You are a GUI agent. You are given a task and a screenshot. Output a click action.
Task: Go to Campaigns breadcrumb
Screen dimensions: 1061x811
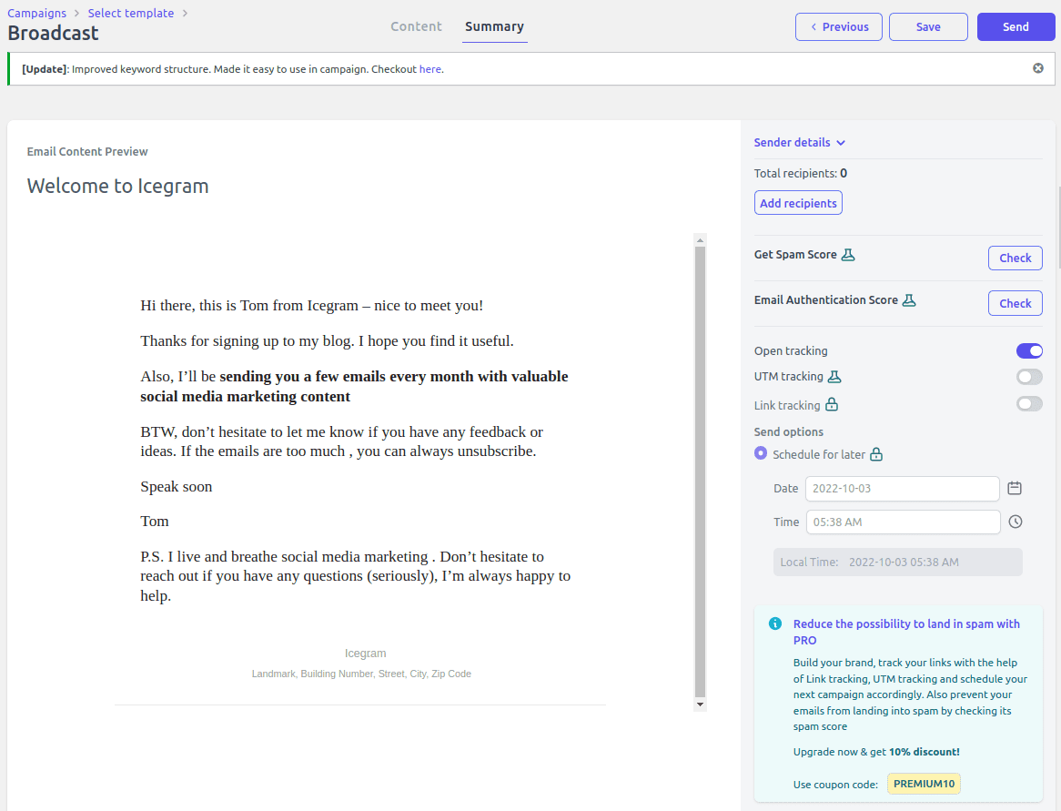point(36,14)
